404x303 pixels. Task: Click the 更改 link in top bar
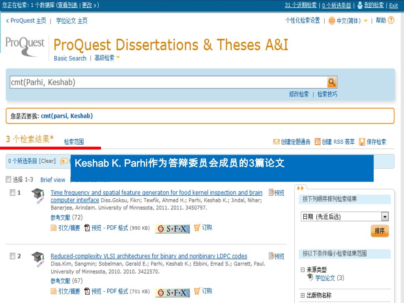[x=87, y=5]
